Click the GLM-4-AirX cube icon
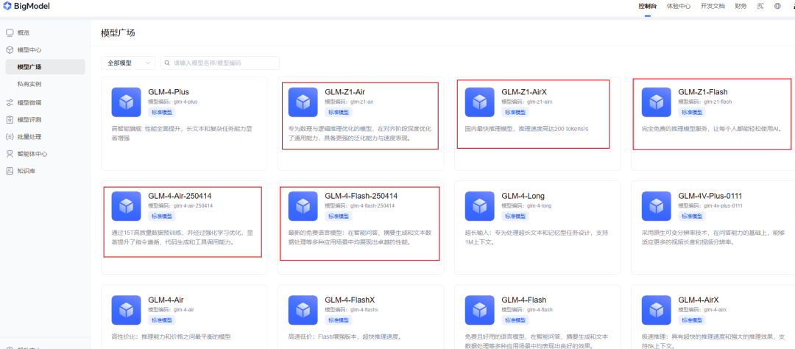795x349 pixels. coord(656,310)
